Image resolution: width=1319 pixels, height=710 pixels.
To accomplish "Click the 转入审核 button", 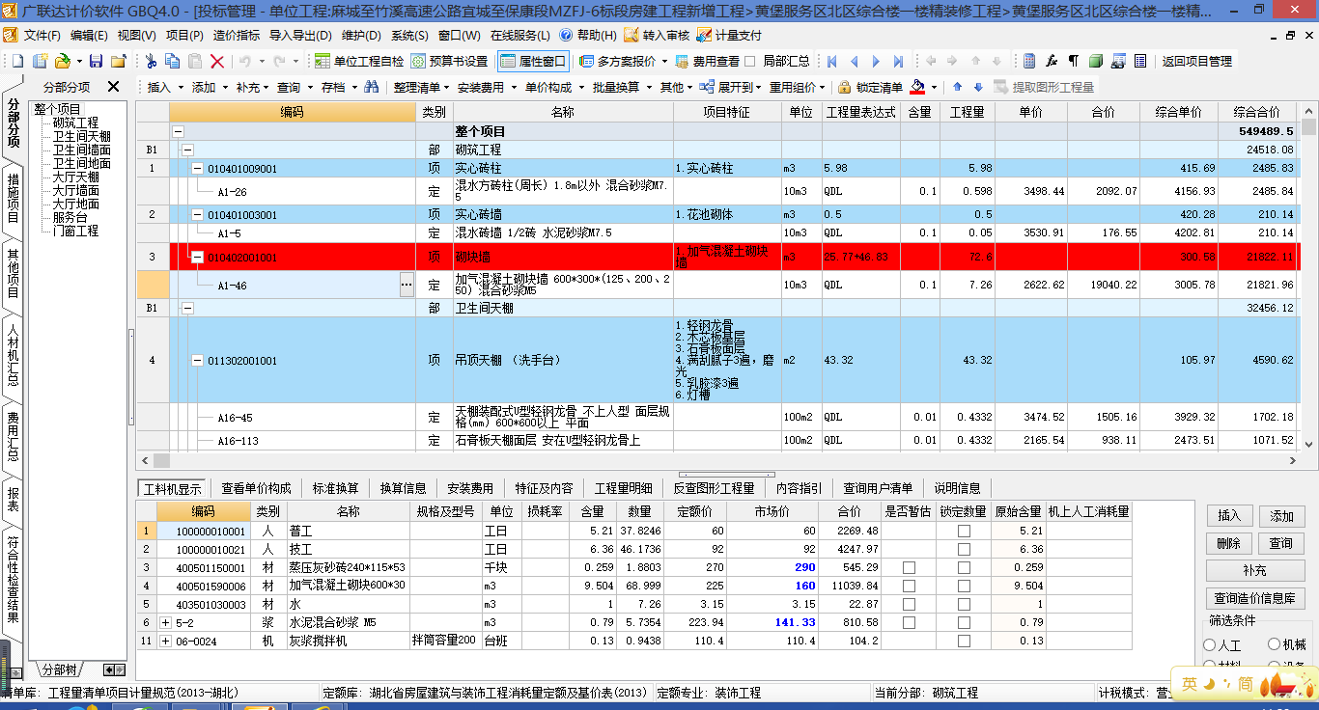I will click(658, 35).
